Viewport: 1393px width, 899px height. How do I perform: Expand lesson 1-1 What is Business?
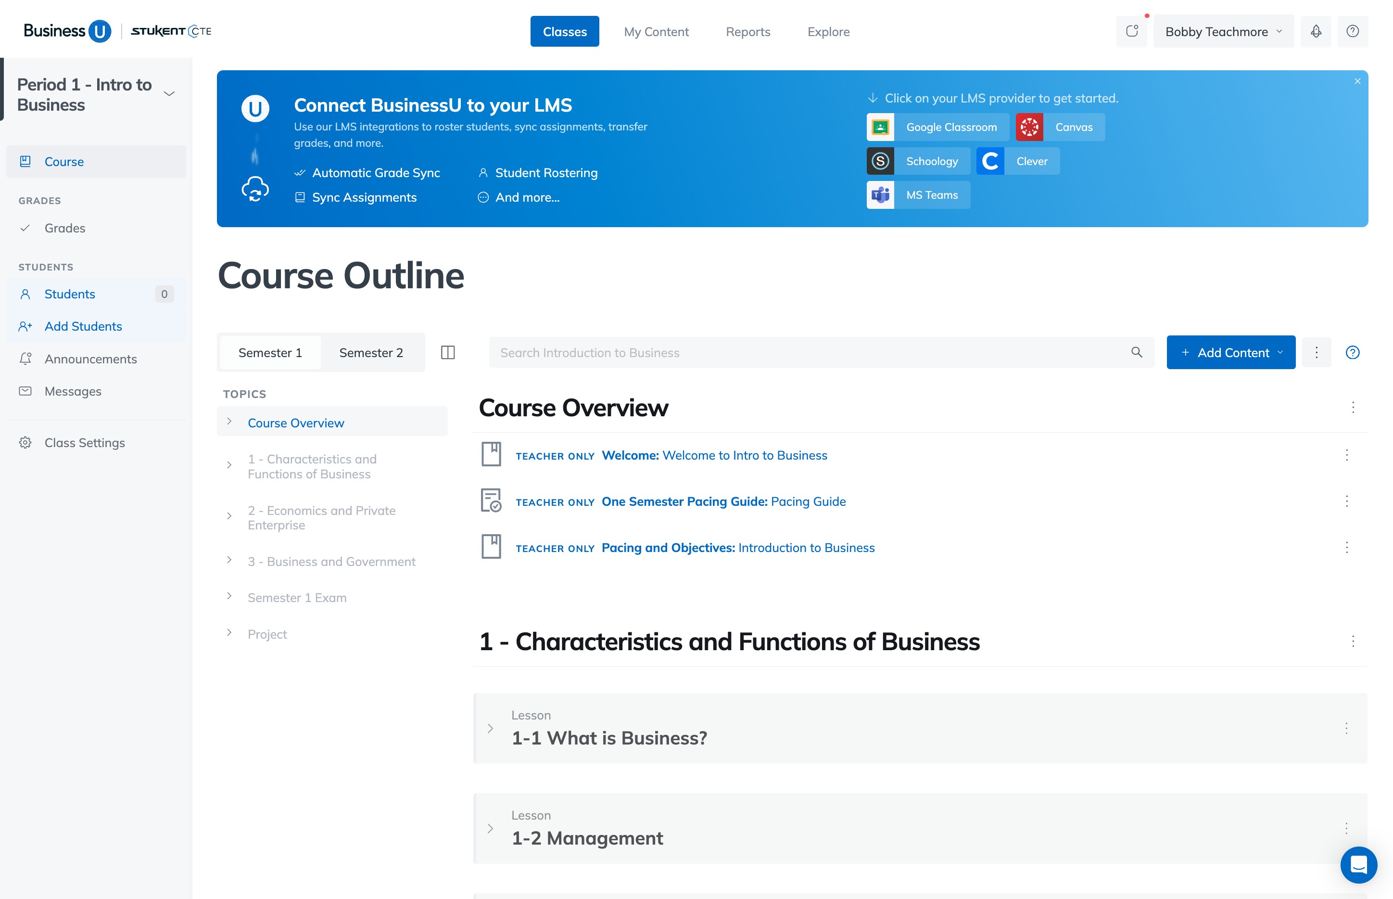pyautogui.click(x=490, y=729)
